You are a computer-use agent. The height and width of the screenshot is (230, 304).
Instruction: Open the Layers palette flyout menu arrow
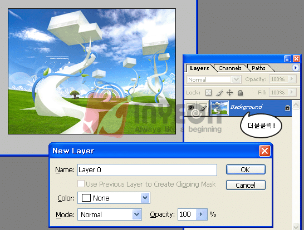[295, 68]
